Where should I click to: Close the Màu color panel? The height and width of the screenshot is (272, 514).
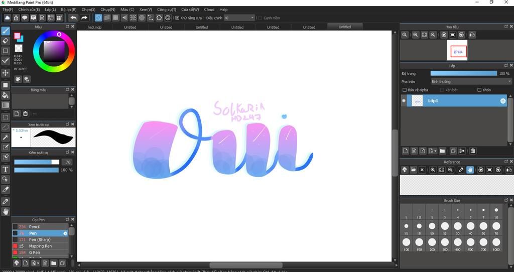pos(73,27)
